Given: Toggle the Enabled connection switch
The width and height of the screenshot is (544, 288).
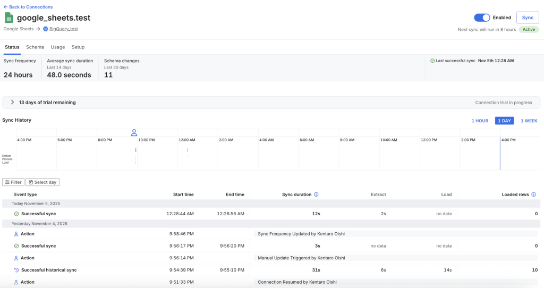Looking at the screenshot, I should (x=482, y=18).
